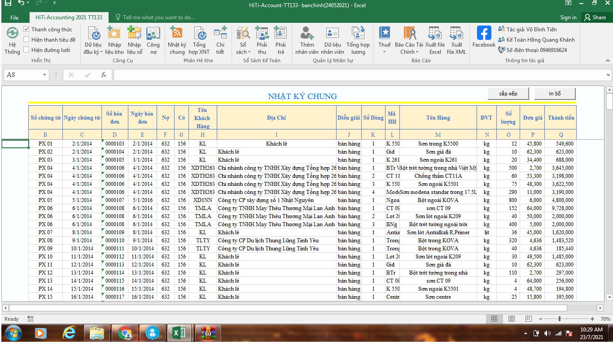Open Nhập liệu kho tool
This screenshot has height=344, width=613.
tap(114, 34)
